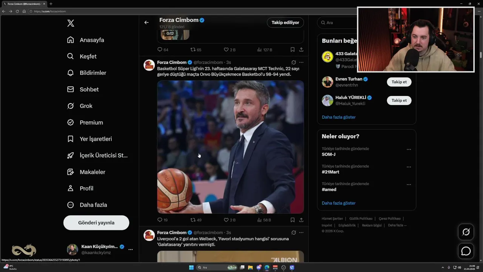Viewport: 483px width, 272px height.
Task: Click Forza Cimbom avatar on basketball tweet
Action: pos(149,65)
